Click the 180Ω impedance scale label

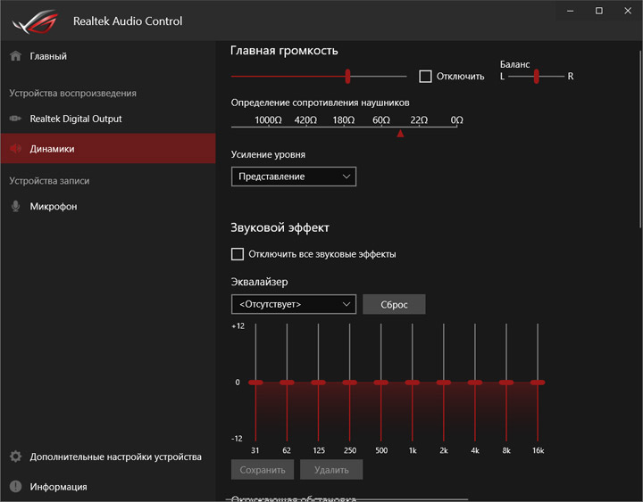pyautogui.click(x=343, y=120)
